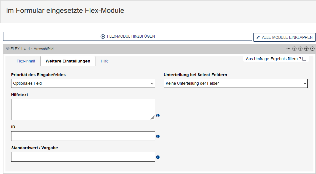Click the plus icon in FLEX 1 header

[306, 49]
